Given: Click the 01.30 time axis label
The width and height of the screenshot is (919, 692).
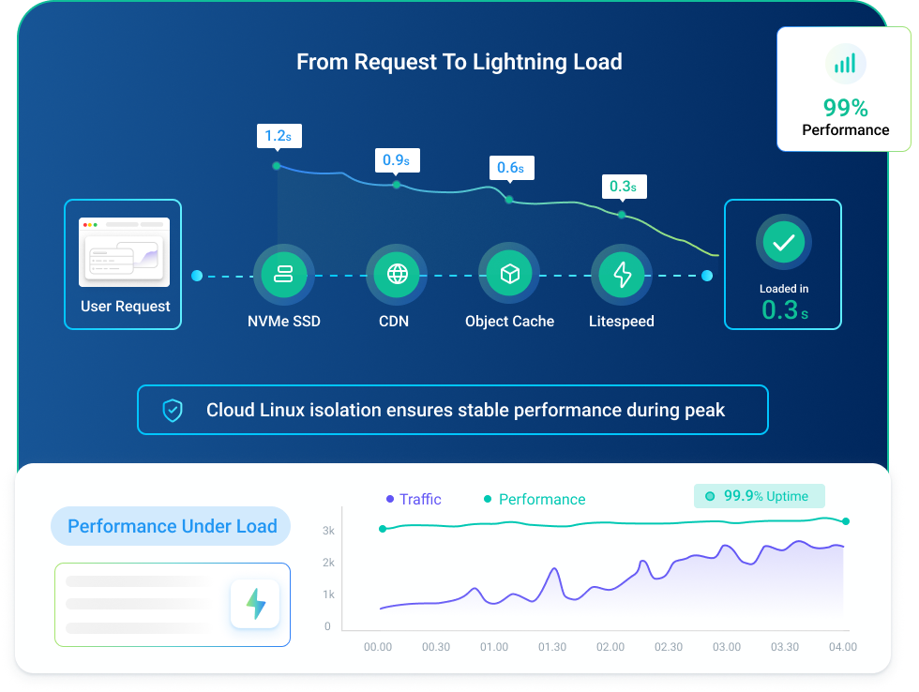Looking at the screenshot, I should click(552, 647).
